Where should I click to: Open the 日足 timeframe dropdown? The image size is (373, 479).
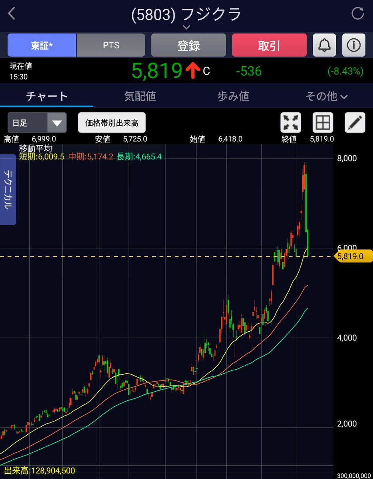[x=37, y=123]
